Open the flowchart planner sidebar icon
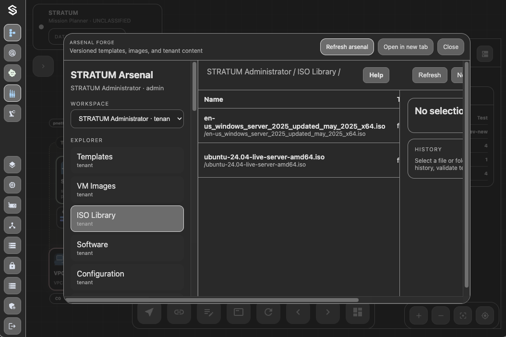Viewport: 506px width, 337px height. [x=12, y=33]
